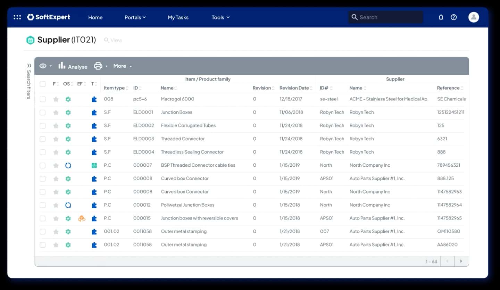Open the help question mark icon
This screenshot has height=290, width=500.
click(454, 17)
